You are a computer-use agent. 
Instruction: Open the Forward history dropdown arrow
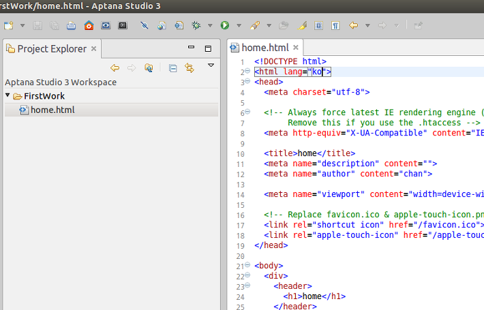[397, 26]
